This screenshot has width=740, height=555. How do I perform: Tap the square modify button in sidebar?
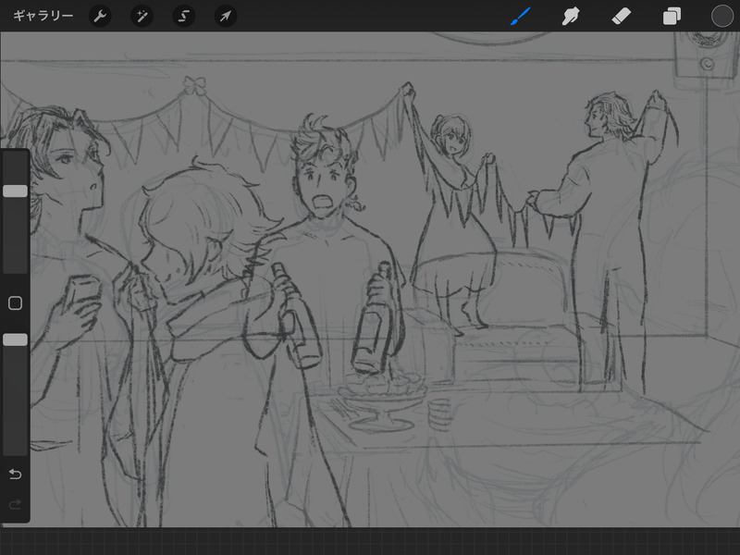pos(15,303)
